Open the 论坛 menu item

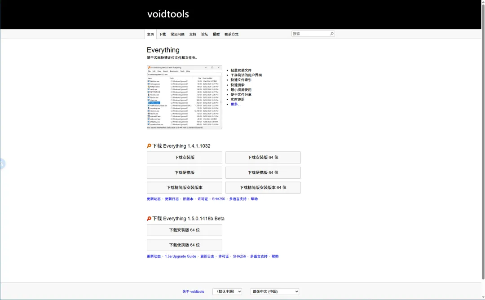(204, 34)
